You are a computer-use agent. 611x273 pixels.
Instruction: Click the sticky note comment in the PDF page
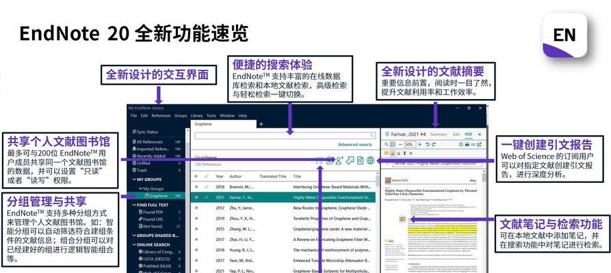402,219
